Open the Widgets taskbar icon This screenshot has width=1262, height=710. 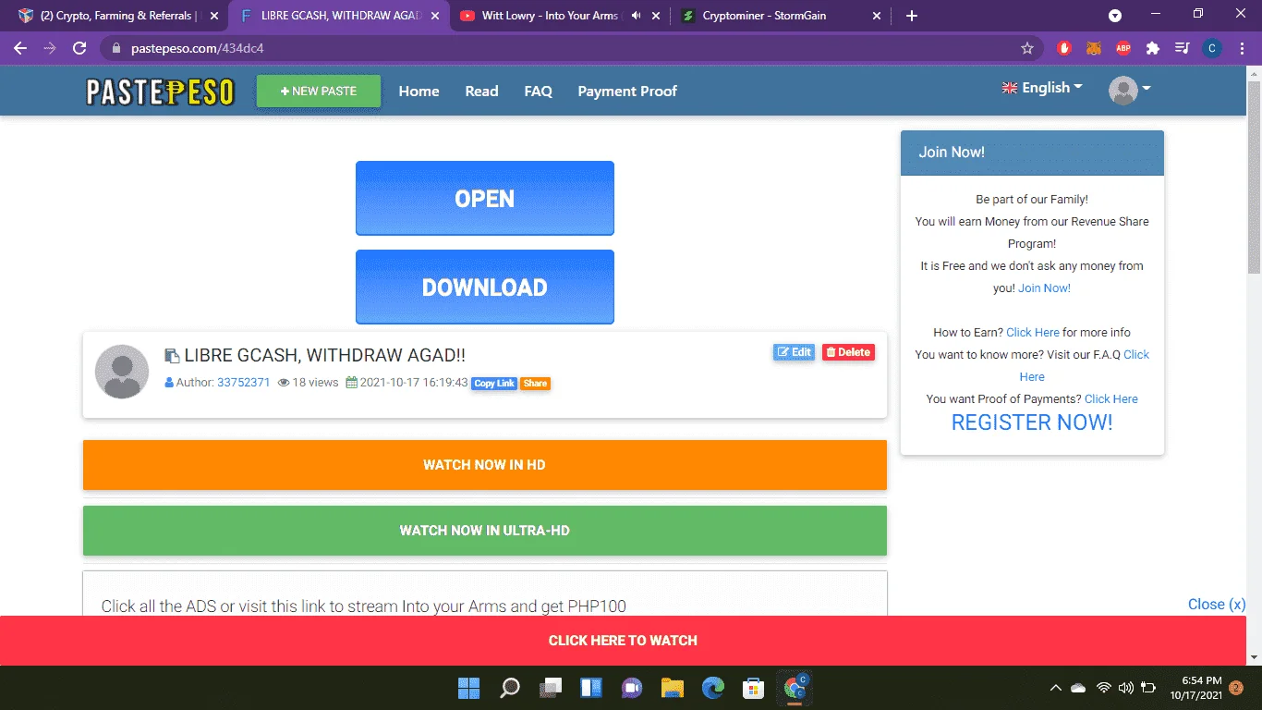pyautogui.click(x=591, y=688)
